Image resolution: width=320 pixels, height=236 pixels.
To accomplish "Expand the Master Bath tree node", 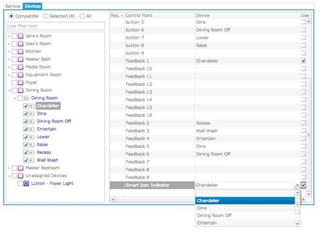I will point(9,60).
